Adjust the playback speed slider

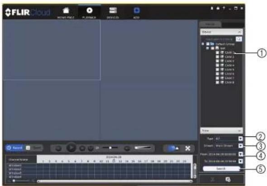point(110,148)
